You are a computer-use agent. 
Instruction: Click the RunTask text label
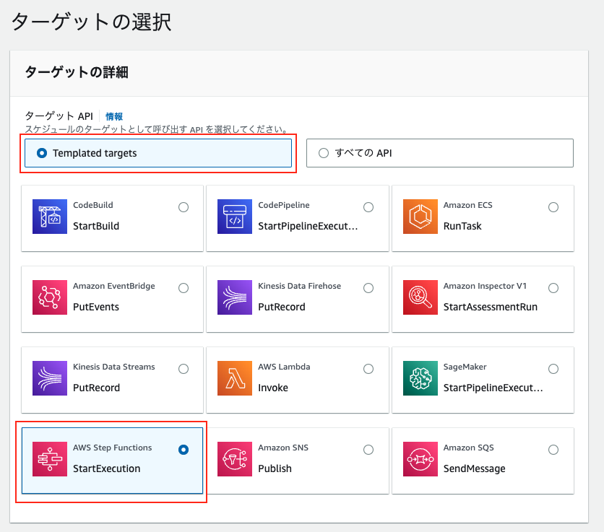pos(462,226)
